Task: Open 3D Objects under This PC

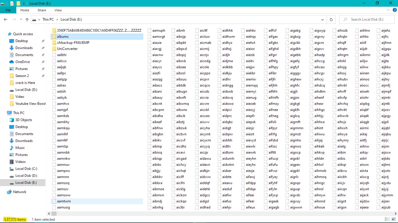Action: tap(24, 120)
